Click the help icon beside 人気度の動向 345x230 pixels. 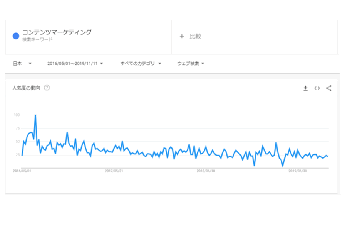click(x=47, y=88)
